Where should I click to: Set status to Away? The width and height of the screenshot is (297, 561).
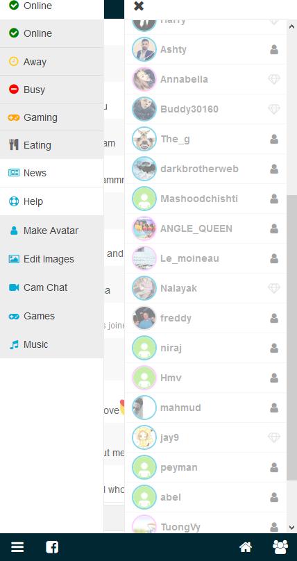click(52, 62)
